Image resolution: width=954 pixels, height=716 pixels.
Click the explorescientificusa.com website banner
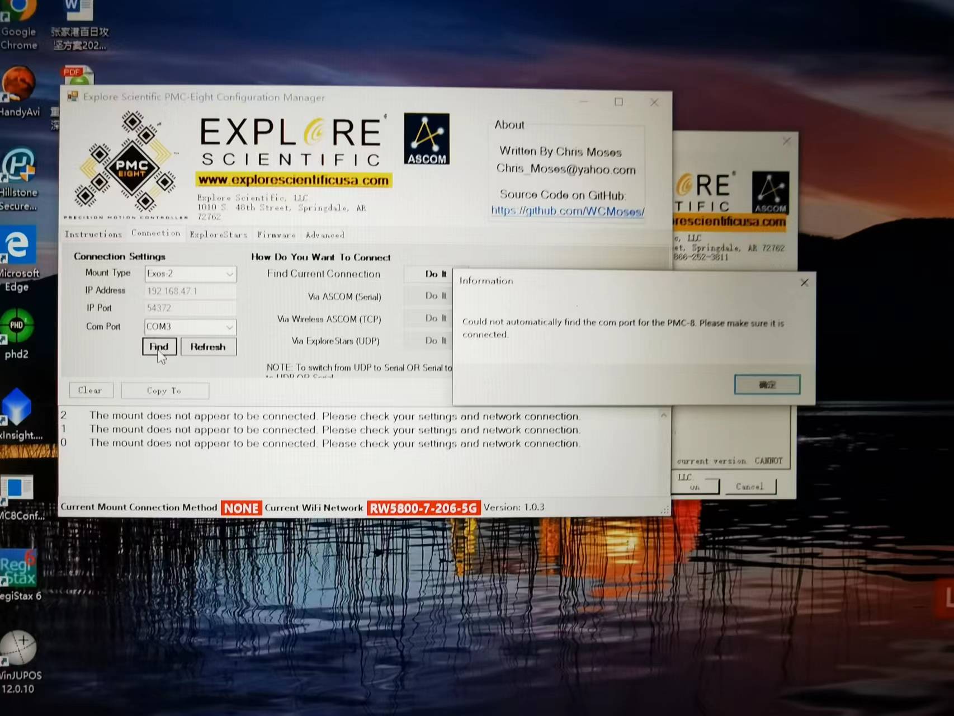click(x=294, y=180)
